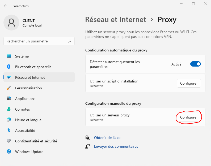Click the Proxy page title
Viewport: 211px width, 166px height.
tap(167, 20)
